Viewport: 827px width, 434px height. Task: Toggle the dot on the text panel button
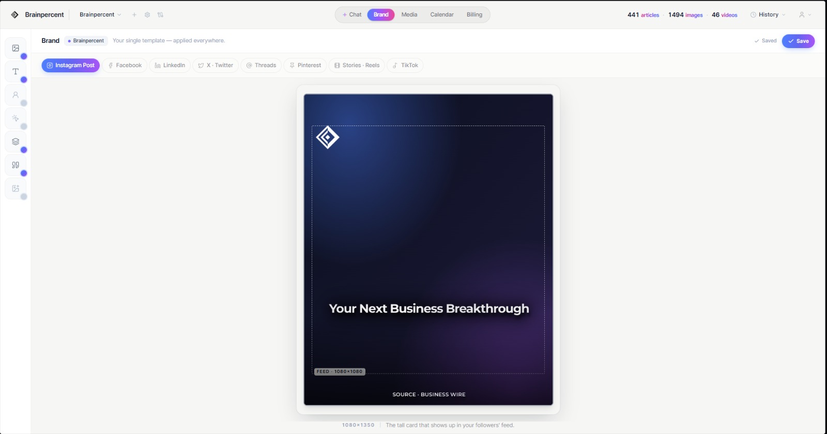coord(24,80)
